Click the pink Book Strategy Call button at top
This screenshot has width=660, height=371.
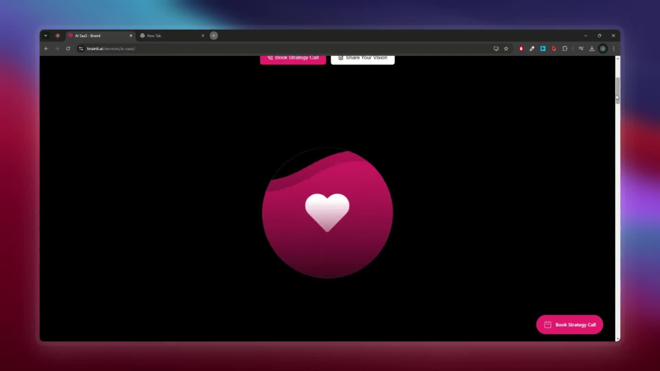coord(293,59)
